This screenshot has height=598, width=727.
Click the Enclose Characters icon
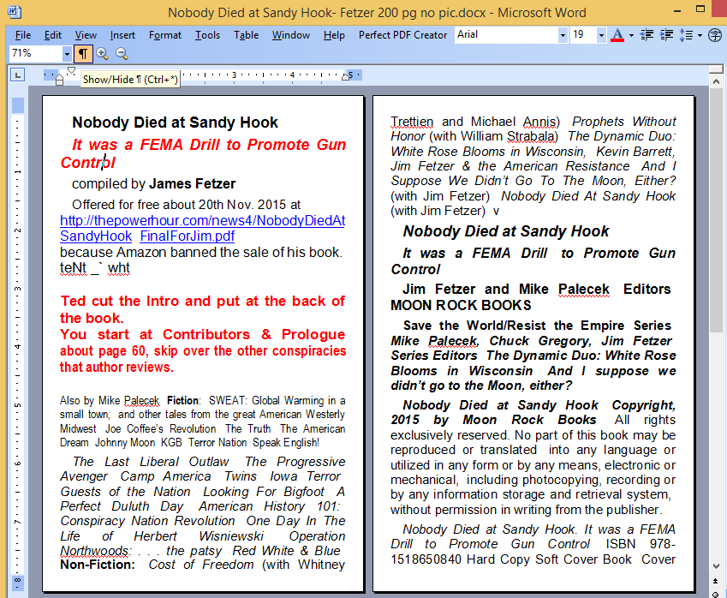[715, 35]
